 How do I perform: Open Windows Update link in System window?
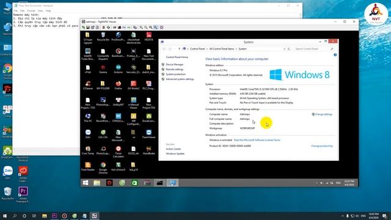click(x=175, y=153)
